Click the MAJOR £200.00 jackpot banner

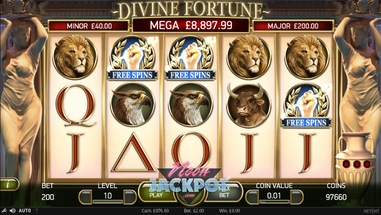pos(293,26)
